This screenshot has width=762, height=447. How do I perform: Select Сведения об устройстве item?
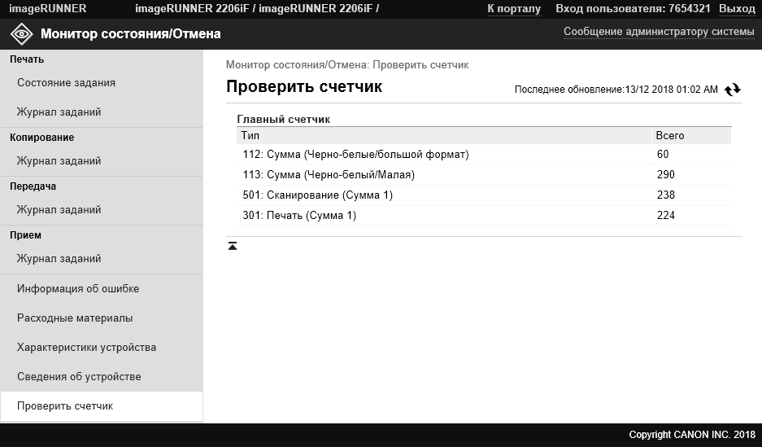pos(79,376)
